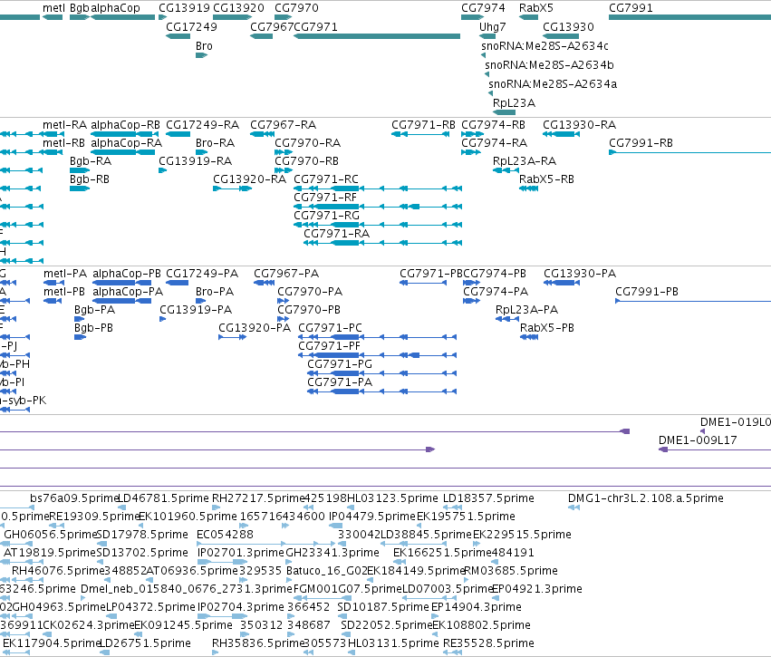Click transcript metl-RB
The height and width of the screenshot is (657, 771).
[53, 152]
